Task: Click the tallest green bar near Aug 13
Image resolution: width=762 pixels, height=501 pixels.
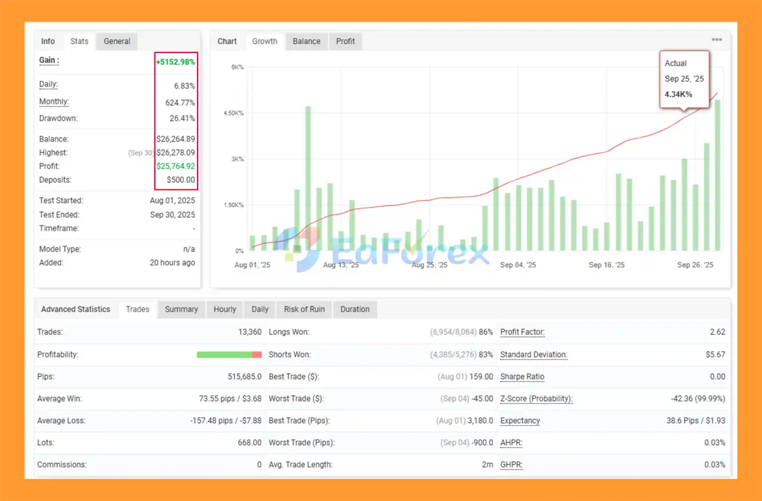Action: pos(308,179)
